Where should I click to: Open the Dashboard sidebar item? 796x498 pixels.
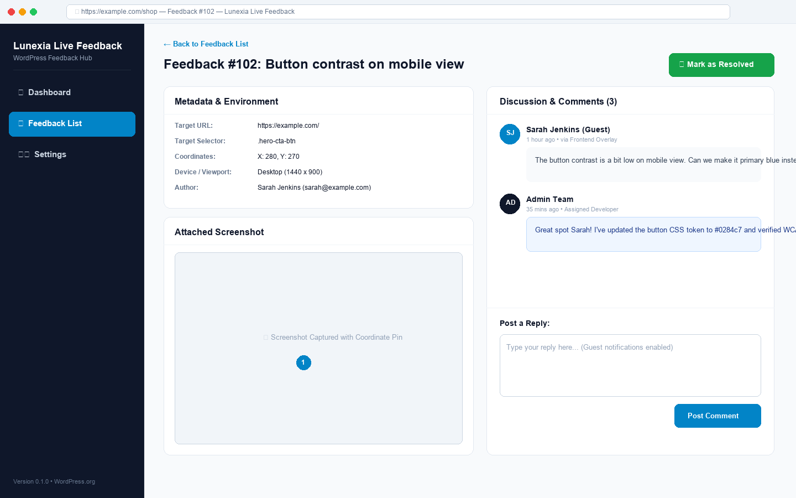click(72, 92)
